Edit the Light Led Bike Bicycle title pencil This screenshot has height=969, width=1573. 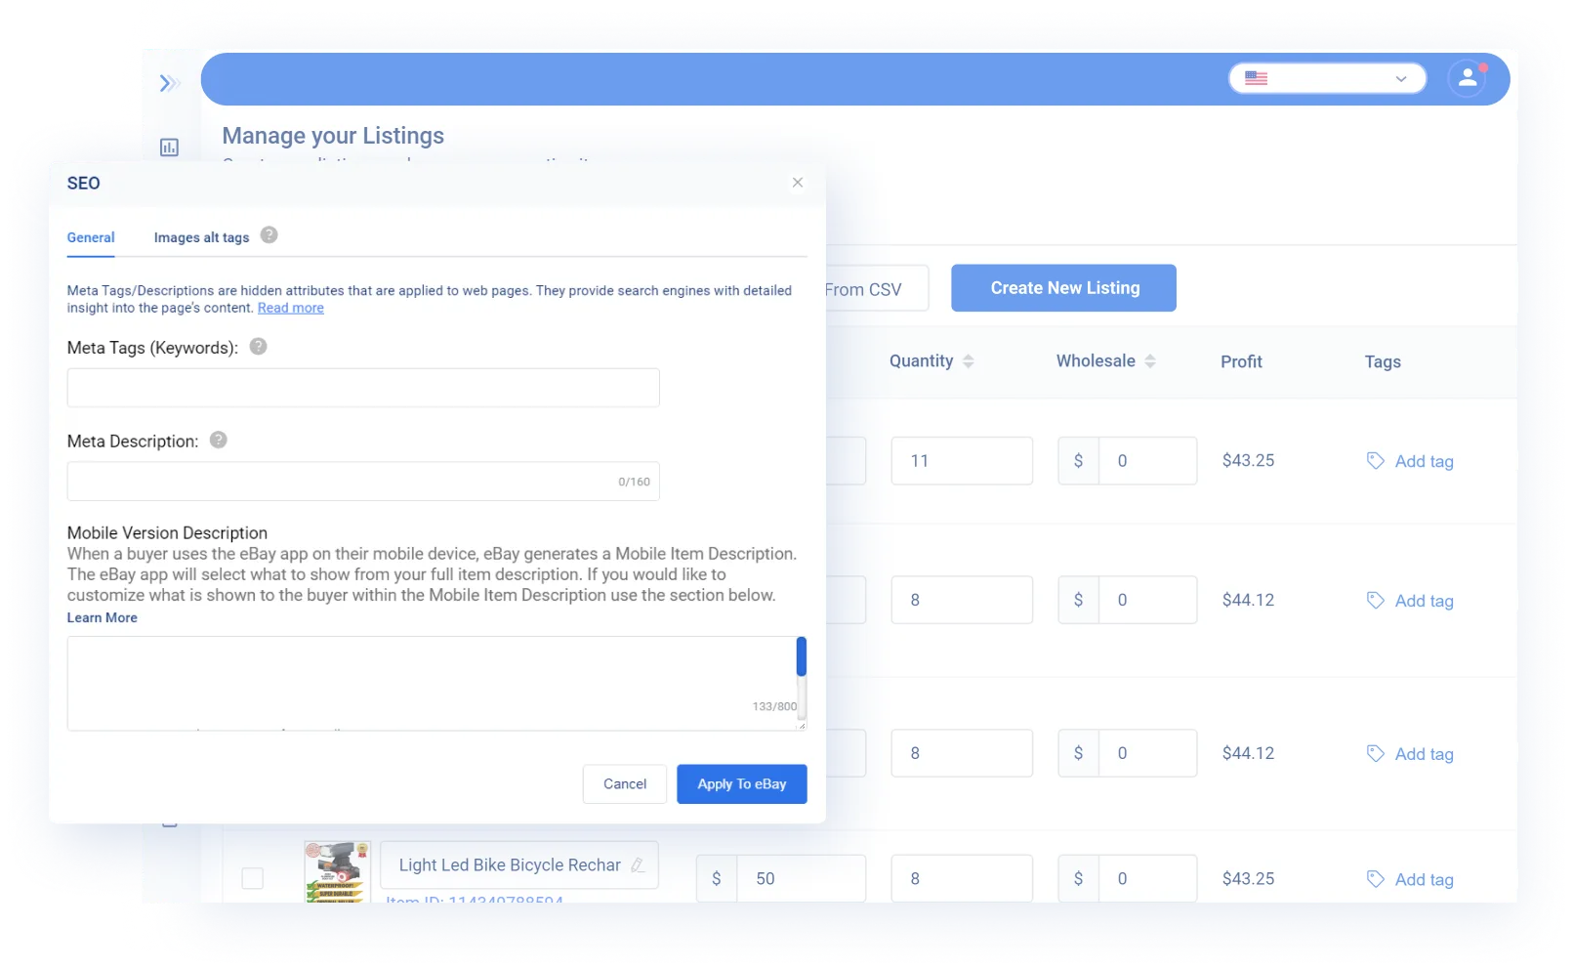[x=639, y=865]
